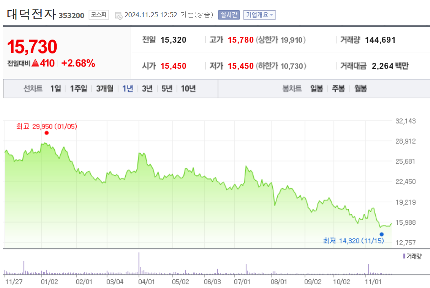
Task: Click the 거래량 value 144,691
Action: 380,40
